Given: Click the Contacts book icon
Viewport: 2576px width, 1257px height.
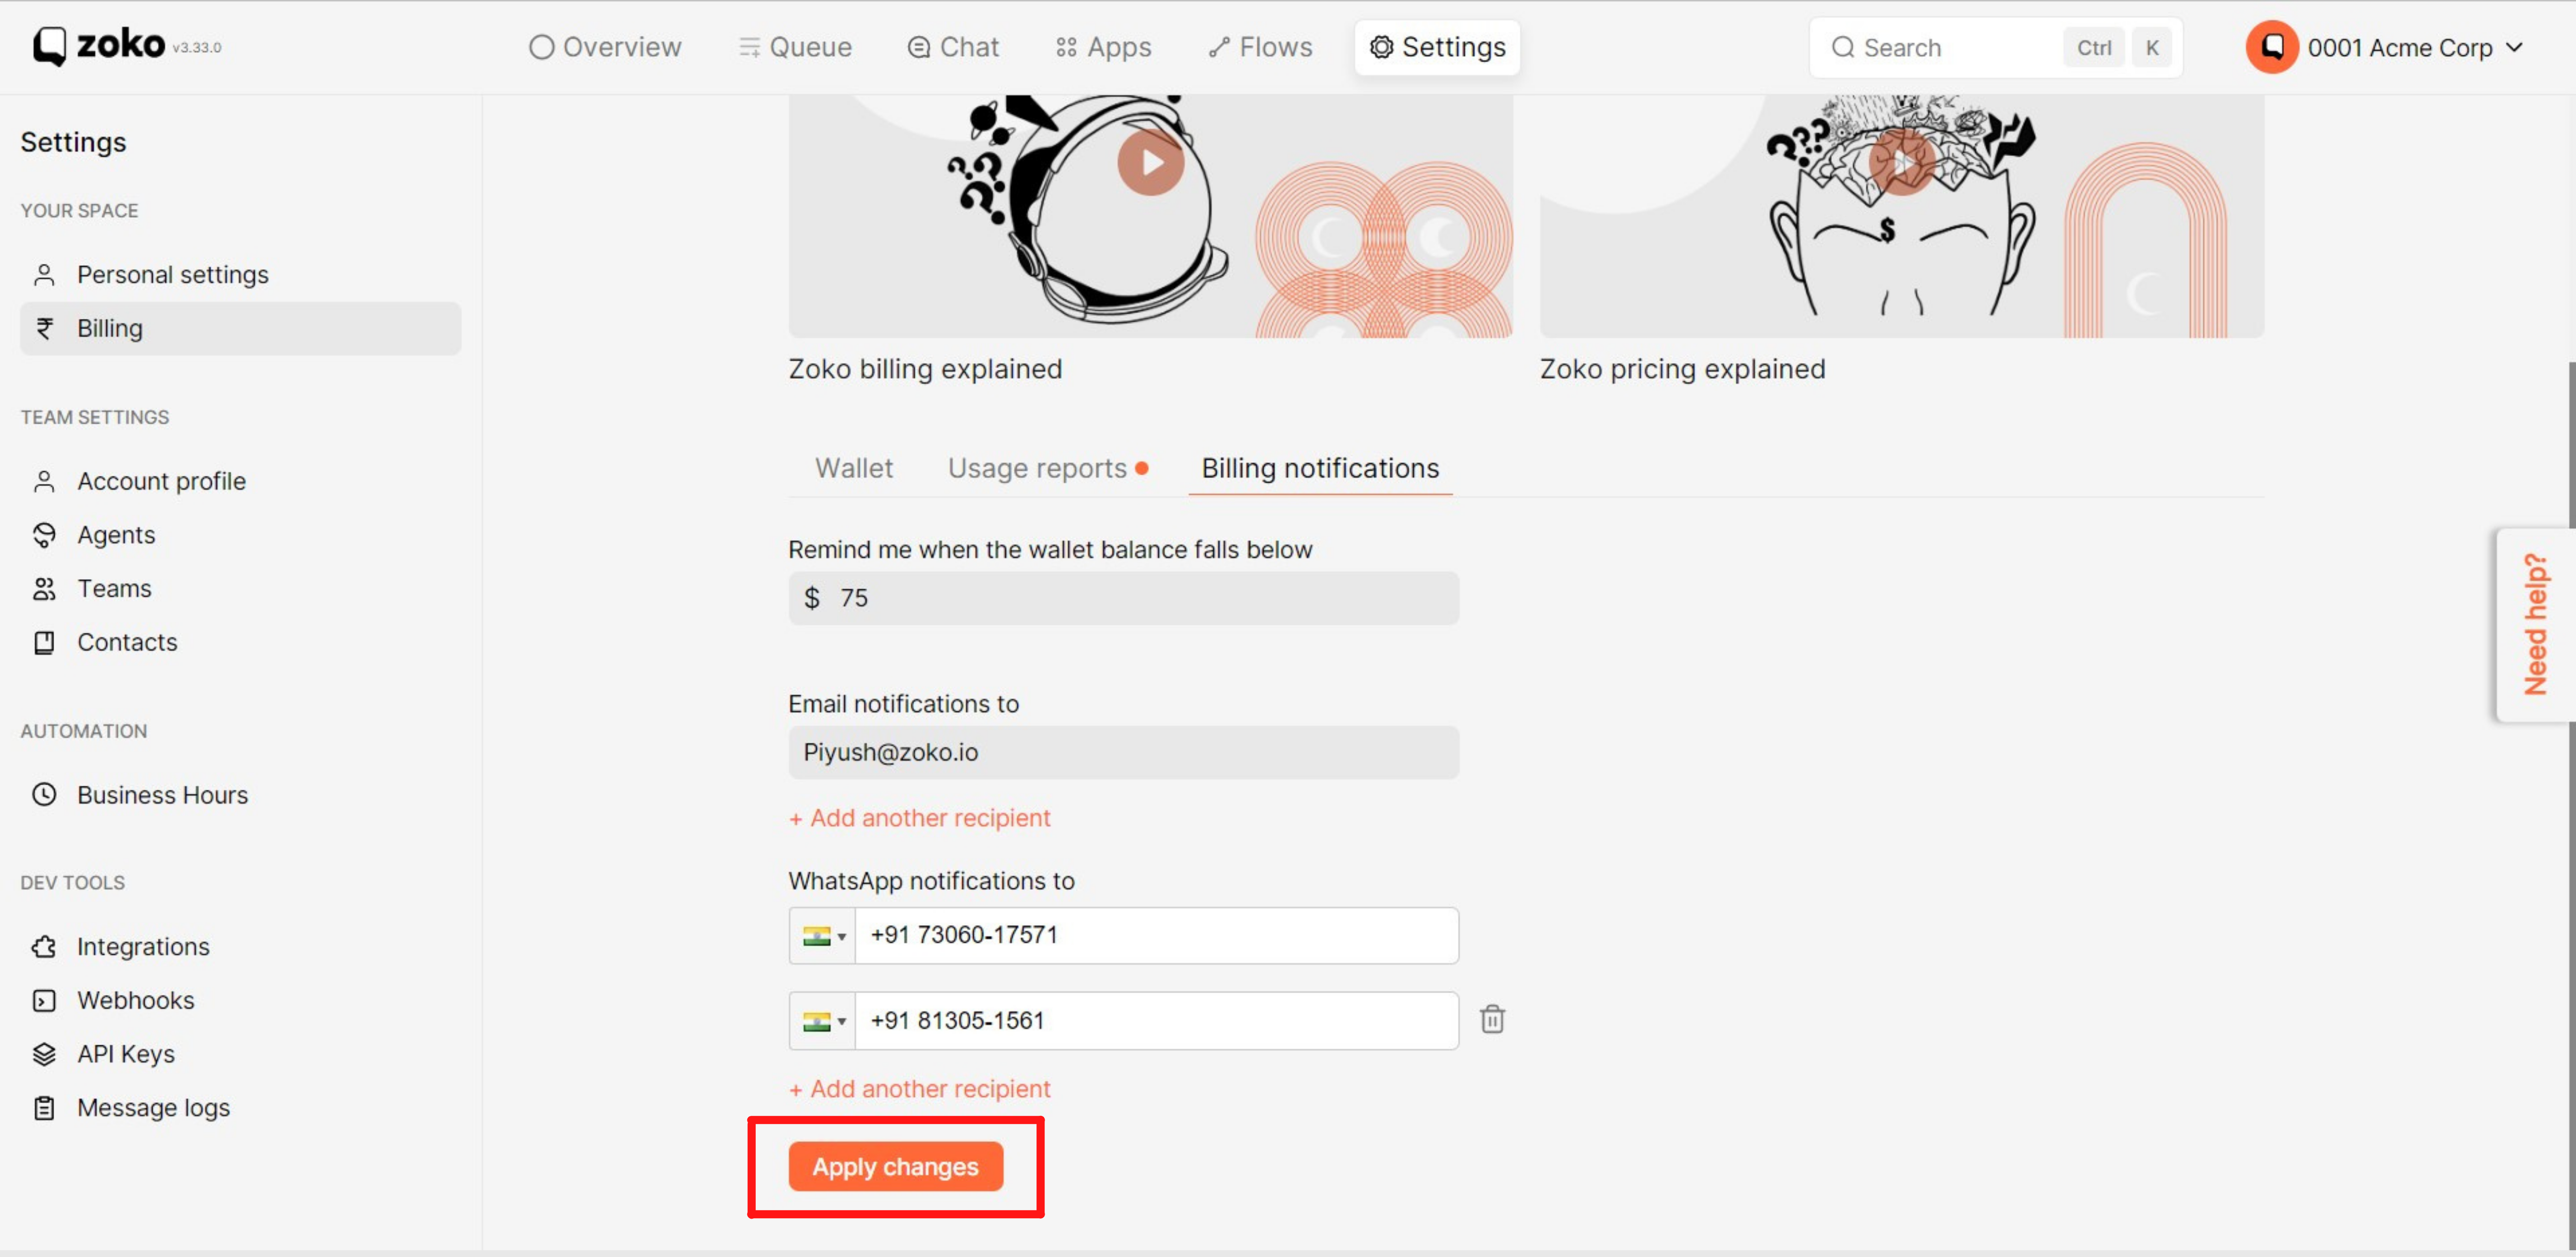Looking at the screenshot, I should coord(44,643).
